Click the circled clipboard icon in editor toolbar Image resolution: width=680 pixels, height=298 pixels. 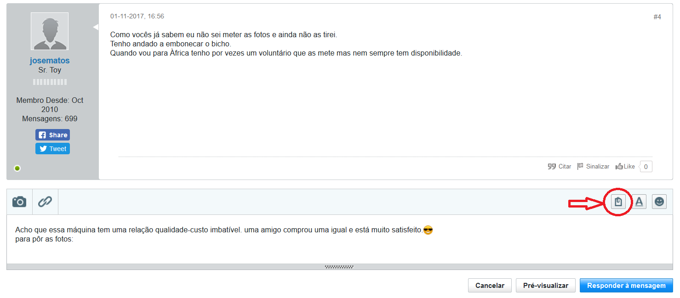[618, 202]
